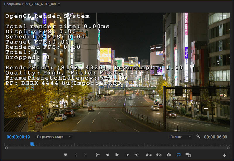Click the Lift button
This screenshot has height=161, width=234.
(x=149, y=155)
